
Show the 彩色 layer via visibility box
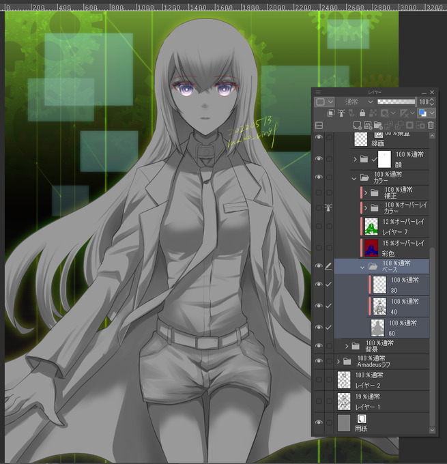[x=319, y=248]
